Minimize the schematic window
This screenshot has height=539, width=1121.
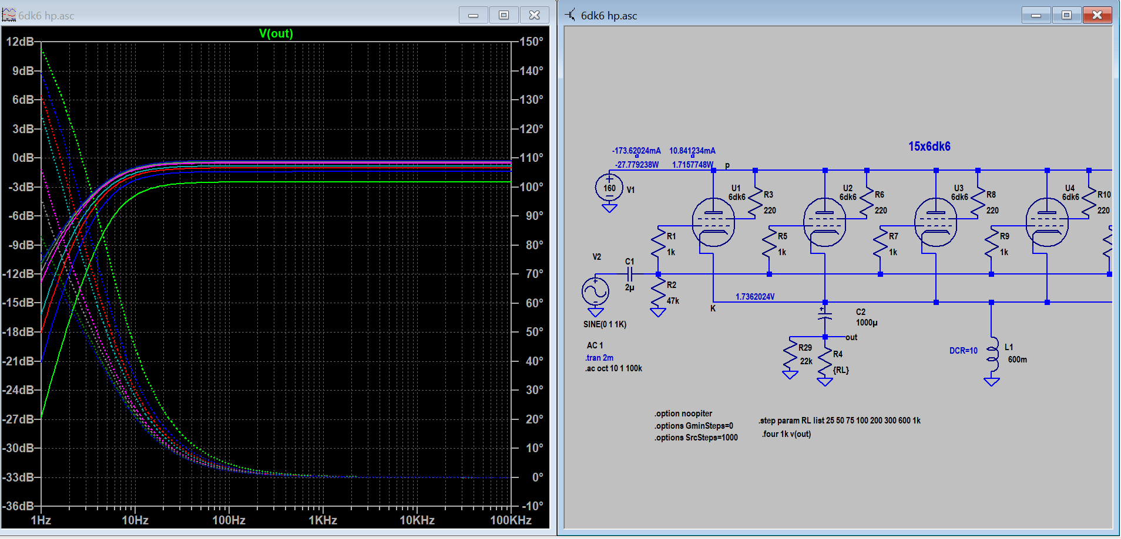point(1036,15)
